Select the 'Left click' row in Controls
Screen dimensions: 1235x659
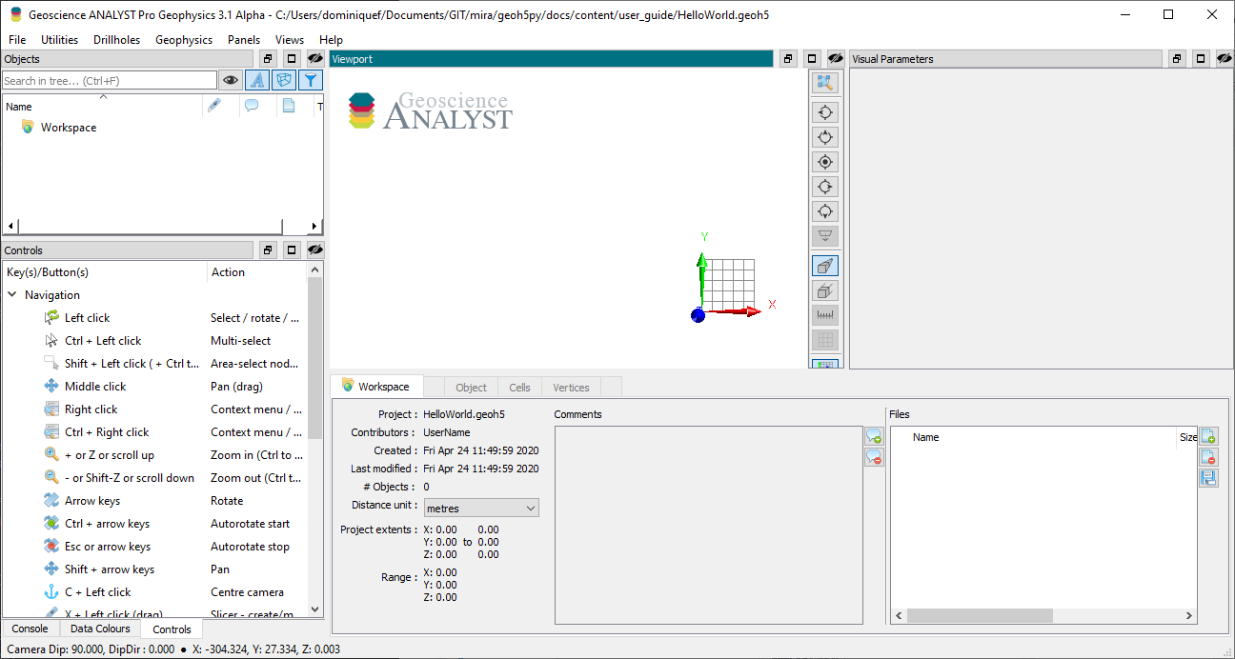[x=155, y=318]
